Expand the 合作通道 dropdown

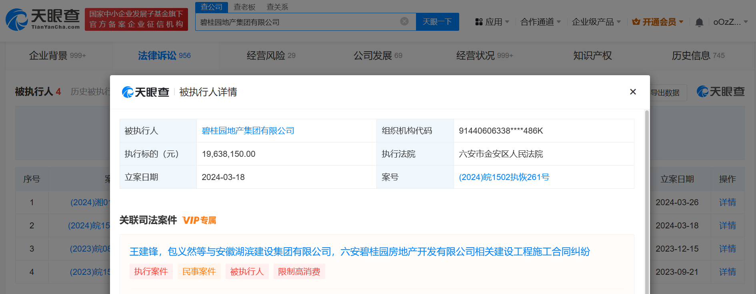pos(541,22)
